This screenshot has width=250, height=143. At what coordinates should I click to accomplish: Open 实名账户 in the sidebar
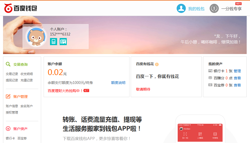[27, 106]
